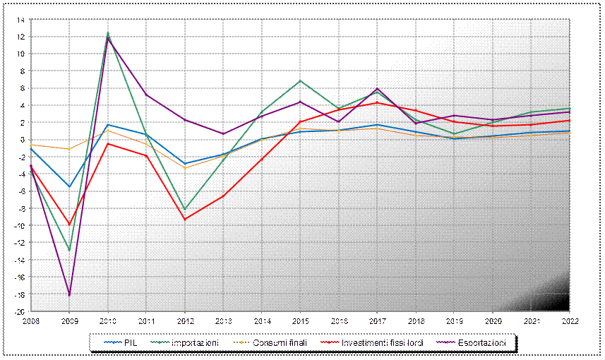Click the blue line sample beside PIL
This screenshot has width=605, height=360.
[x=112, y=342]
